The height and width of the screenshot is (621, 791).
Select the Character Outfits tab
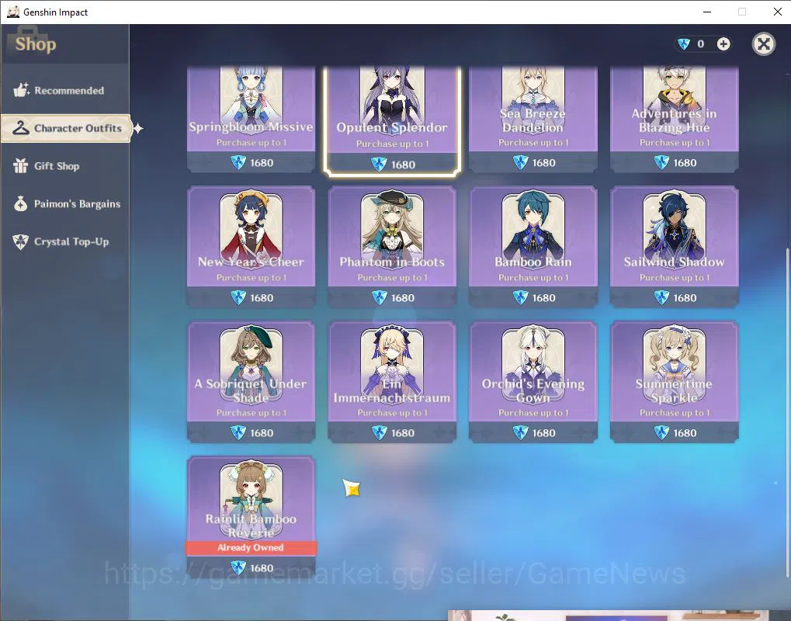pyautogui.click(x=66, y=128)
